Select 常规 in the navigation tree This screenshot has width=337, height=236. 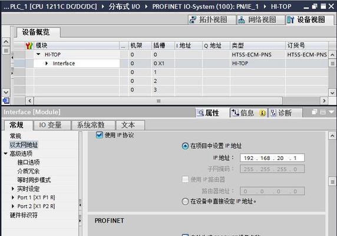[15, 136]
